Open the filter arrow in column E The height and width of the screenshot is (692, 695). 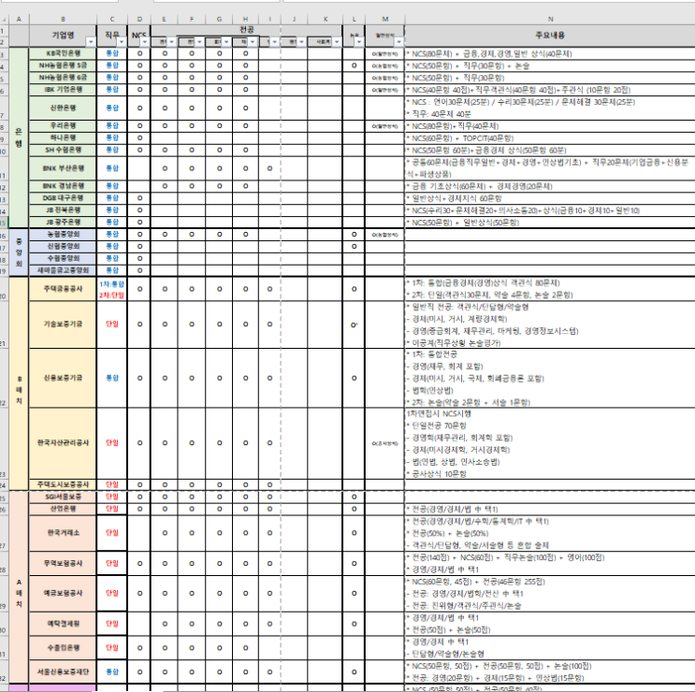point(172,42)
